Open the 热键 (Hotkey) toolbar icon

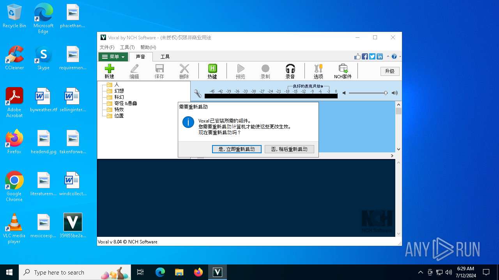[x=212, y=69]
